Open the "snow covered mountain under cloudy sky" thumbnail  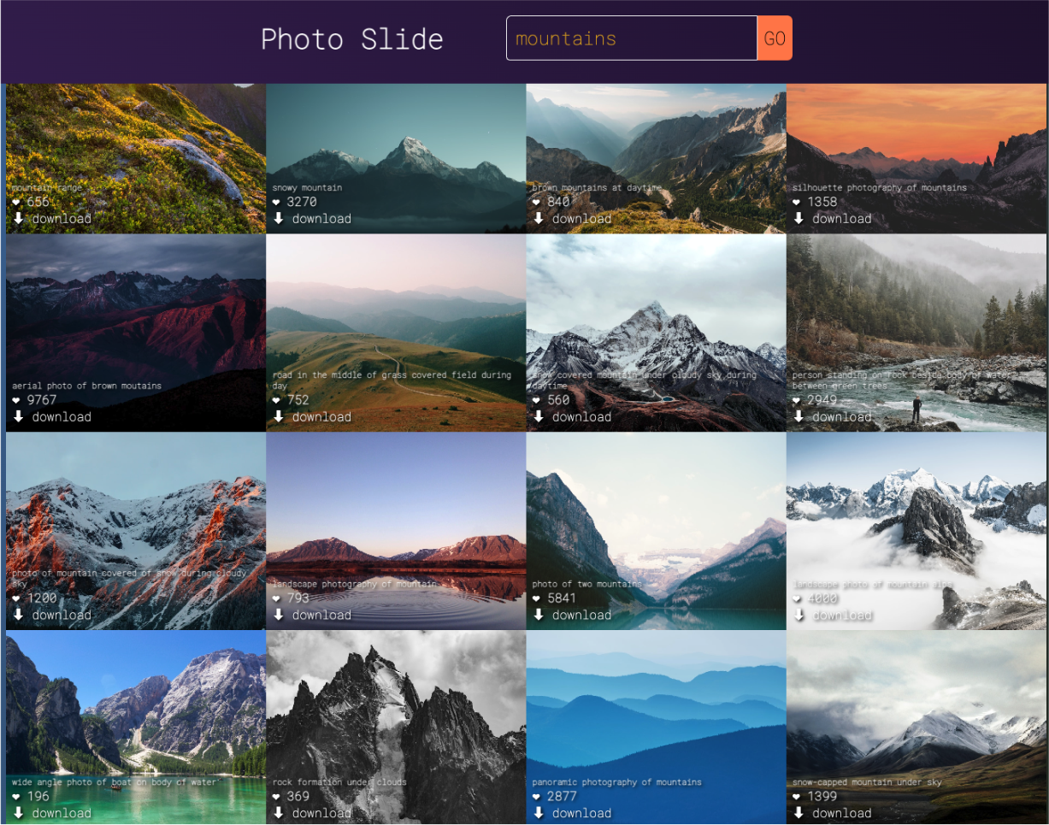point(656,308)
